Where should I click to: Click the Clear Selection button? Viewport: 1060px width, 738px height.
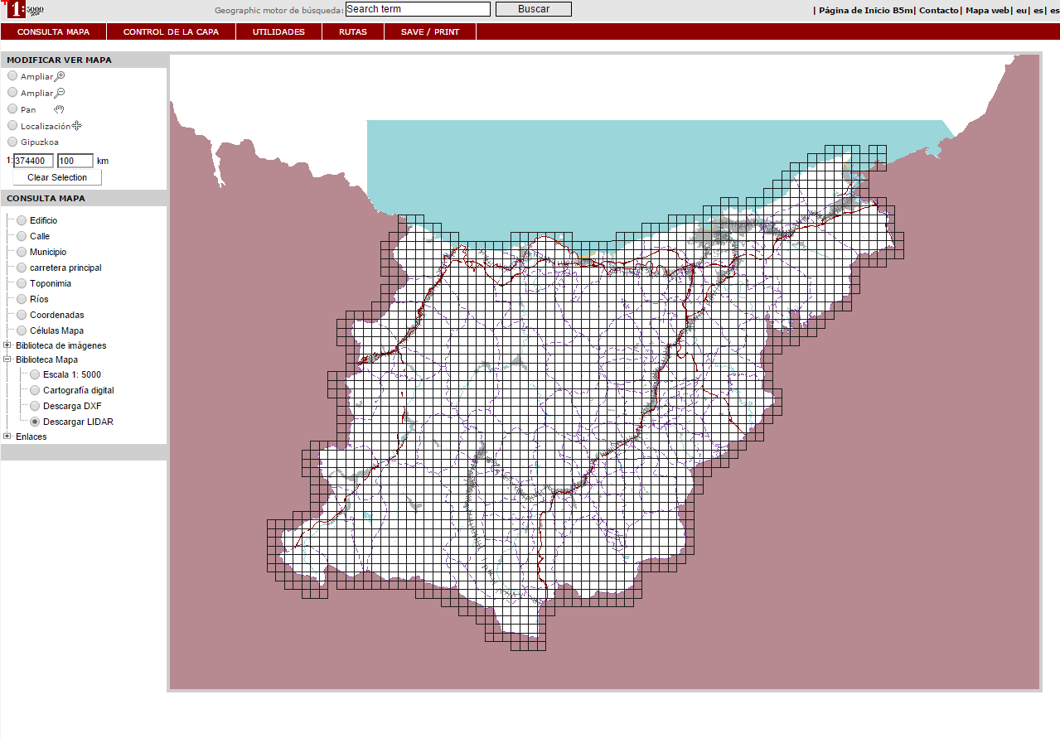pyautogui.click(x=57, y=177)
